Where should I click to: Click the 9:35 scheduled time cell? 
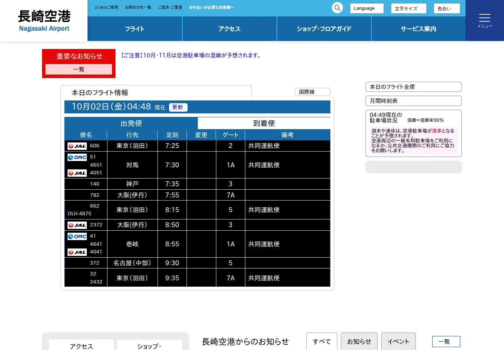[x=172, y=278]
